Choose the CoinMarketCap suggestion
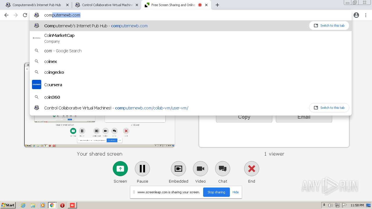372x209 pixels. click(x=190, y=38)
